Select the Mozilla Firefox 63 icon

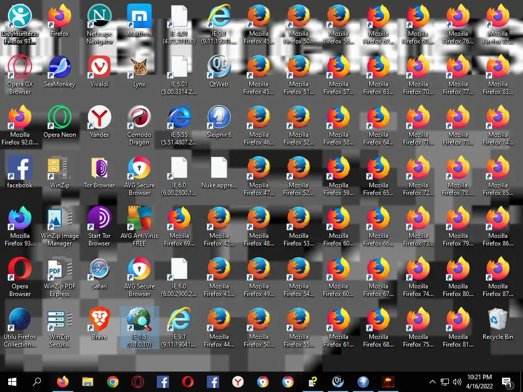pyautogui.click(x=378, y=75)
